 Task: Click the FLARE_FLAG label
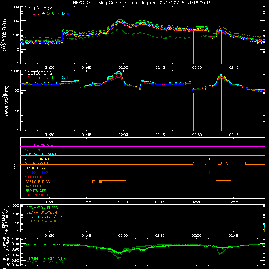[35, 168]
